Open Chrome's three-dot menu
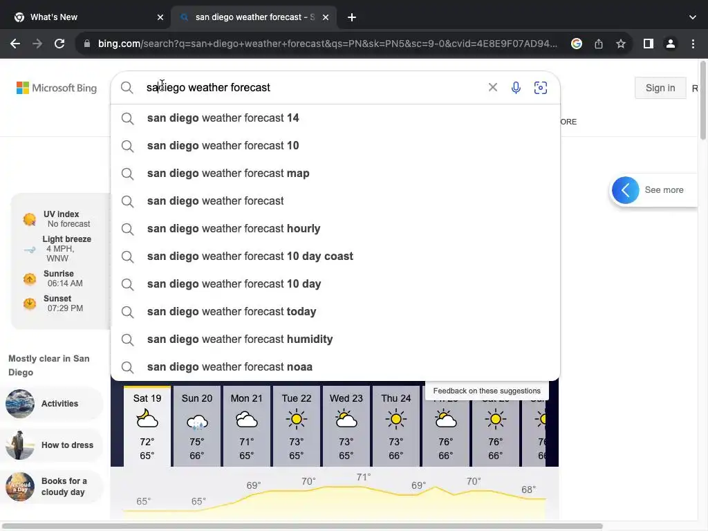 [x=693, y=44]
